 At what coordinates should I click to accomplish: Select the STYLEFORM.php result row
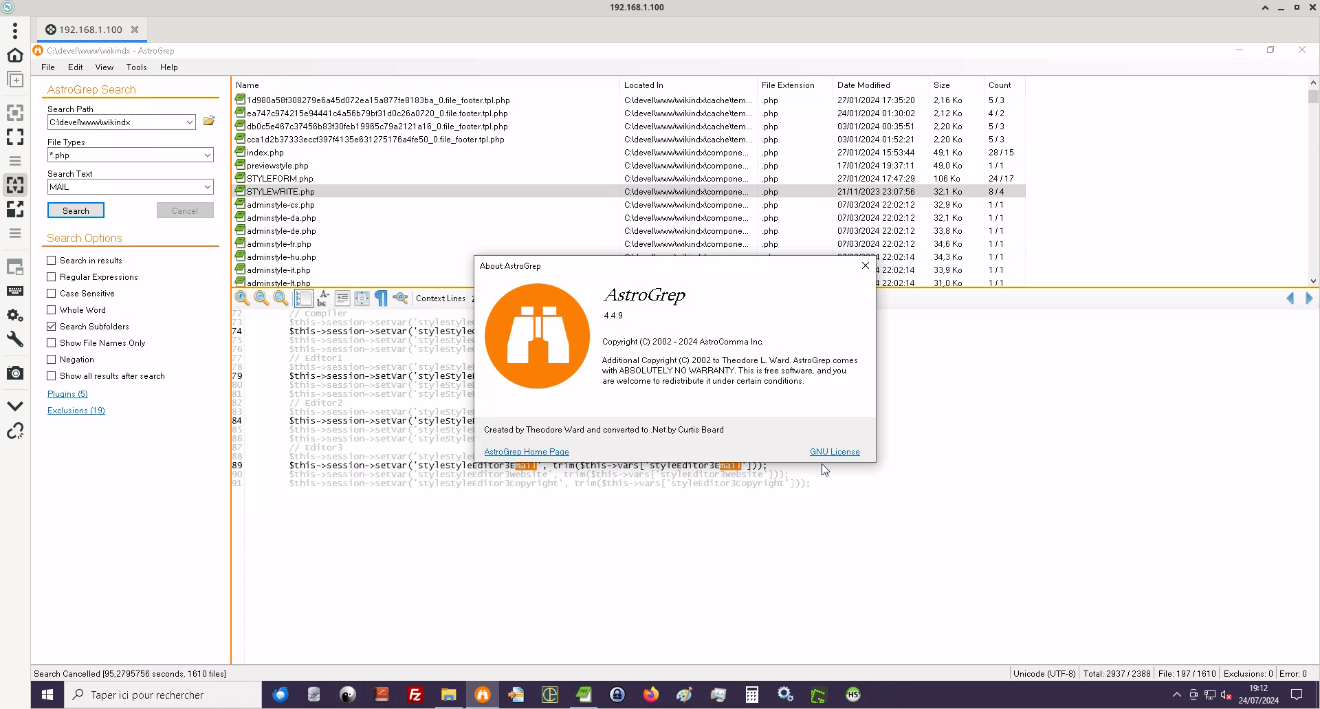629,179
